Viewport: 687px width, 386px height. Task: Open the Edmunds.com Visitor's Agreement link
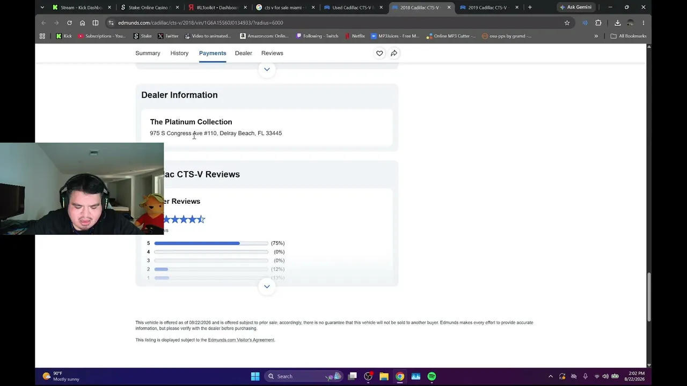pos(241,340)
